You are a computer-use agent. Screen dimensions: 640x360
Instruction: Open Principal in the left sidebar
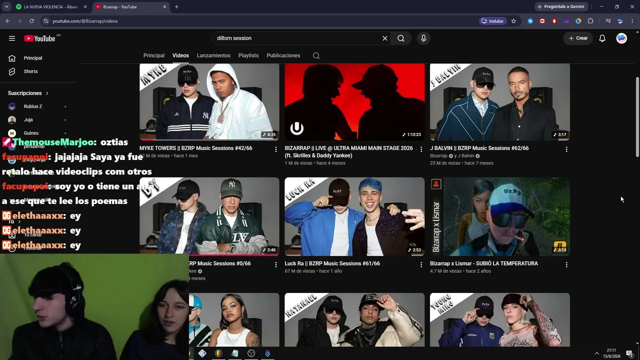pos(33,58)
